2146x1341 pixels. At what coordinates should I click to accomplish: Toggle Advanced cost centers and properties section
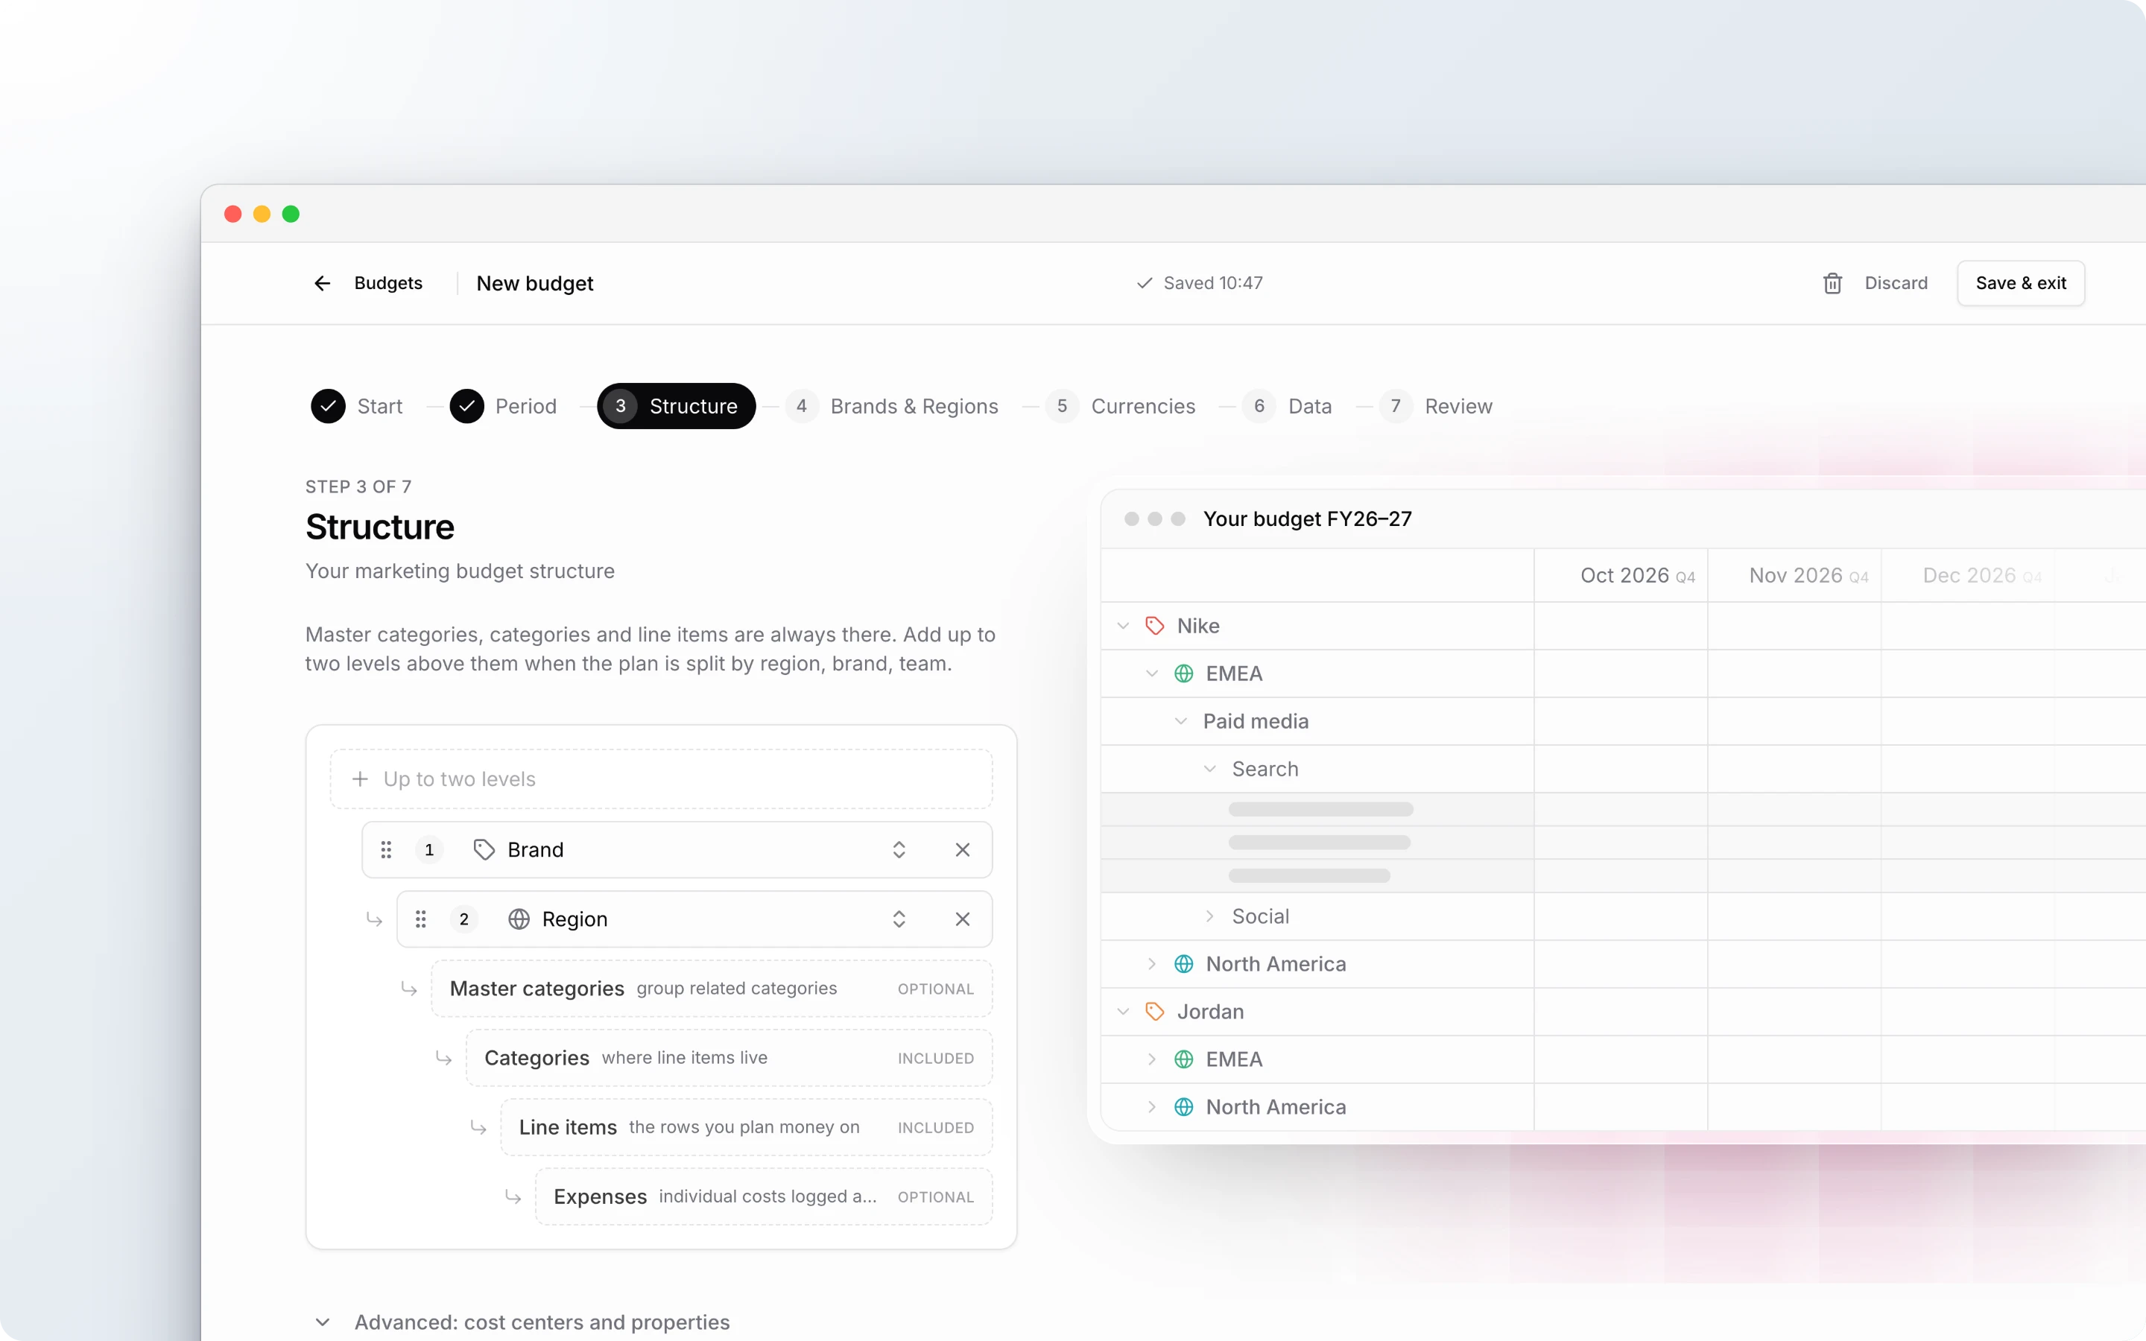pos(522,1322)
